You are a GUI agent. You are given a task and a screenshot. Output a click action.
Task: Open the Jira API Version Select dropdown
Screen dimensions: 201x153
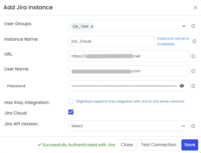[x=129, y=126]
